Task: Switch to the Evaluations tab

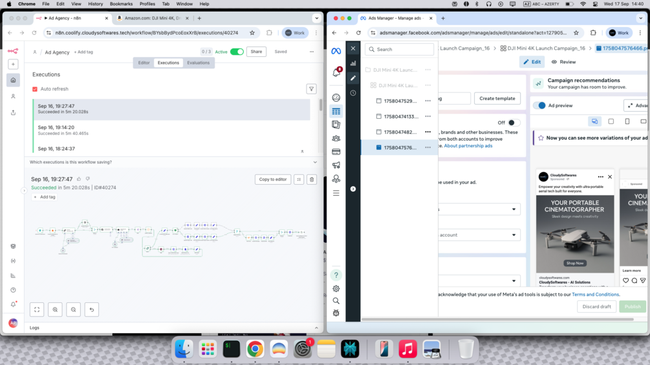Action: tap(198, 63)
